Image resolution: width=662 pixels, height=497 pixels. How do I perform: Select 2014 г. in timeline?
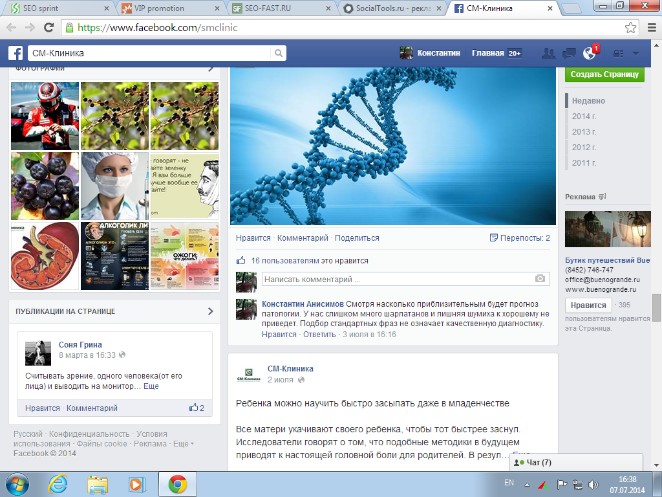(x=584, y=116)
